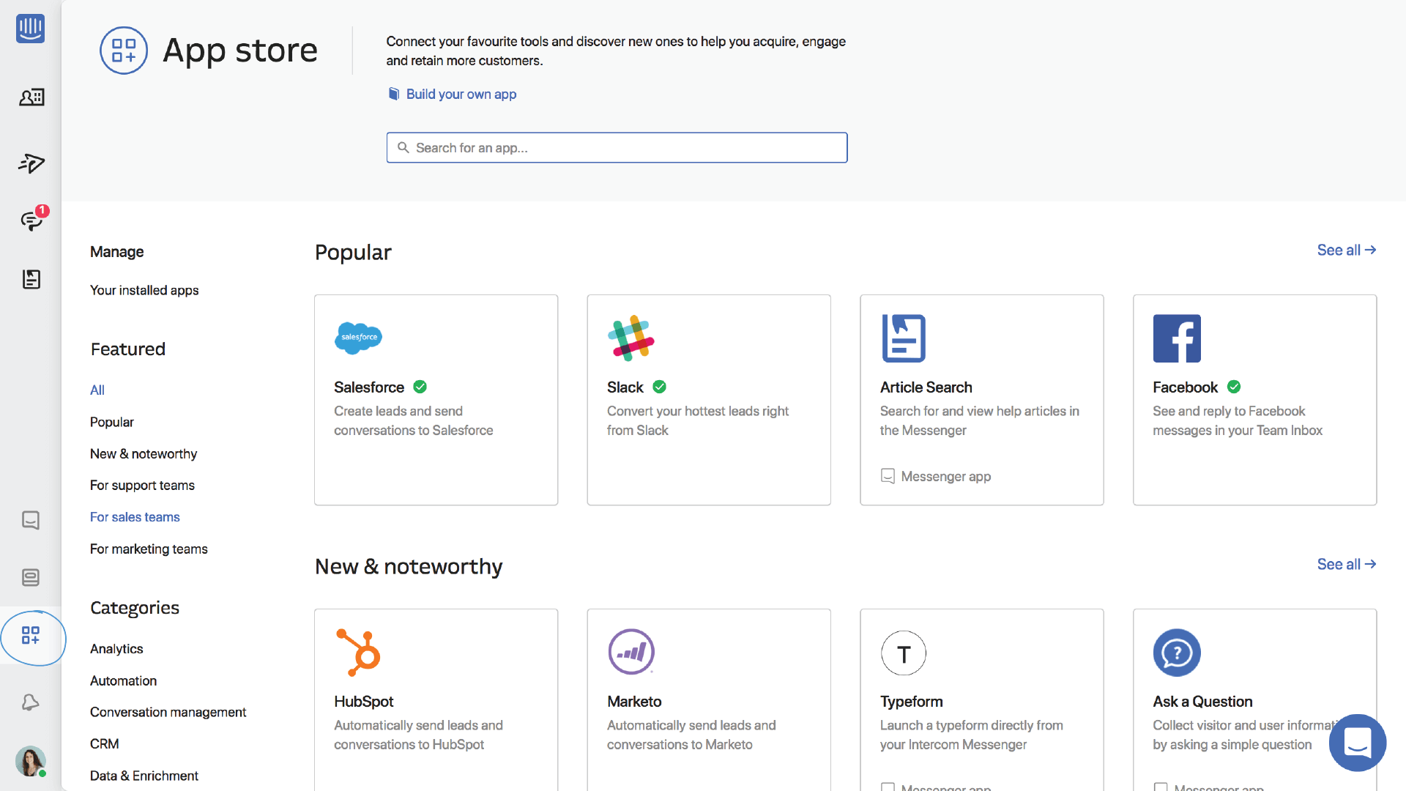1406x791 pixels.
Task: Expand the Categories section
Action: [134, 607]
